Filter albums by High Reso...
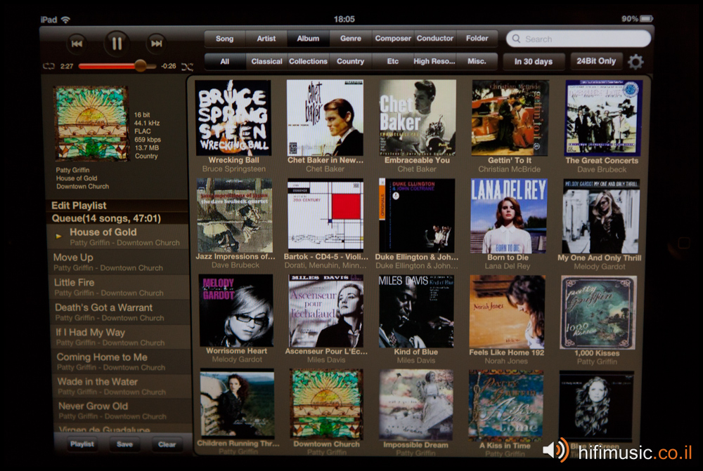Viewport: 703px width, 471px height. click(x=434, y=61)
